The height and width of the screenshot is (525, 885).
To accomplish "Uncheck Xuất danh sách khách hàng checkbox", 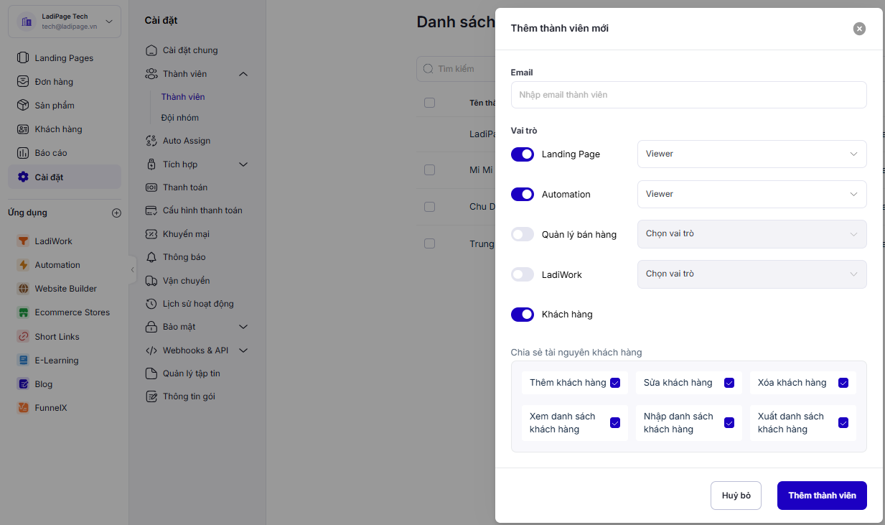I will [x=843, y=423].
